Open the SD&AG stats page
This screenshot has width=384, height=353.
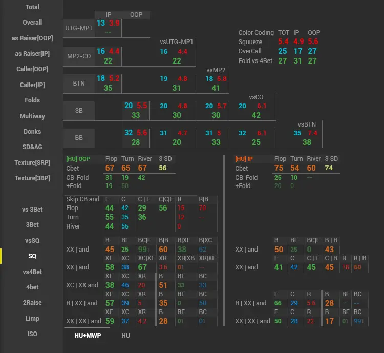pos(32,147)
